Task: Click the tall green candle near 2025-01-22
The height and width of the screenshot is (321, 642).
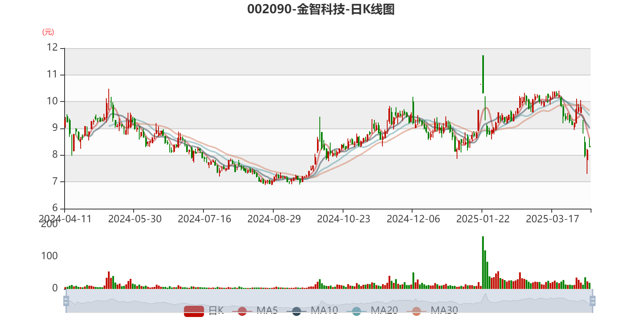Action: click(483, 74)
